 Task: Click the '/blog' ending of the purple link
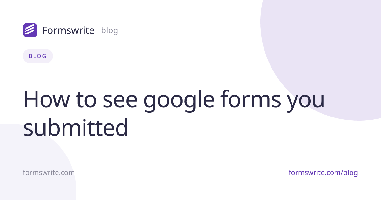click(349, 173)
